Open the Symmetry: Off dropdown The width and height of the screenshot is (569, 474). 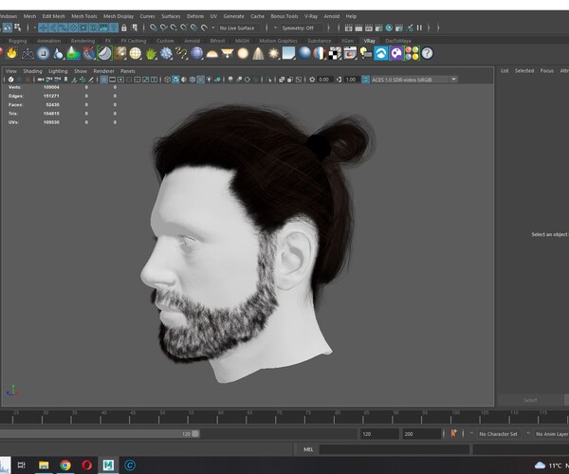point(299,27)
